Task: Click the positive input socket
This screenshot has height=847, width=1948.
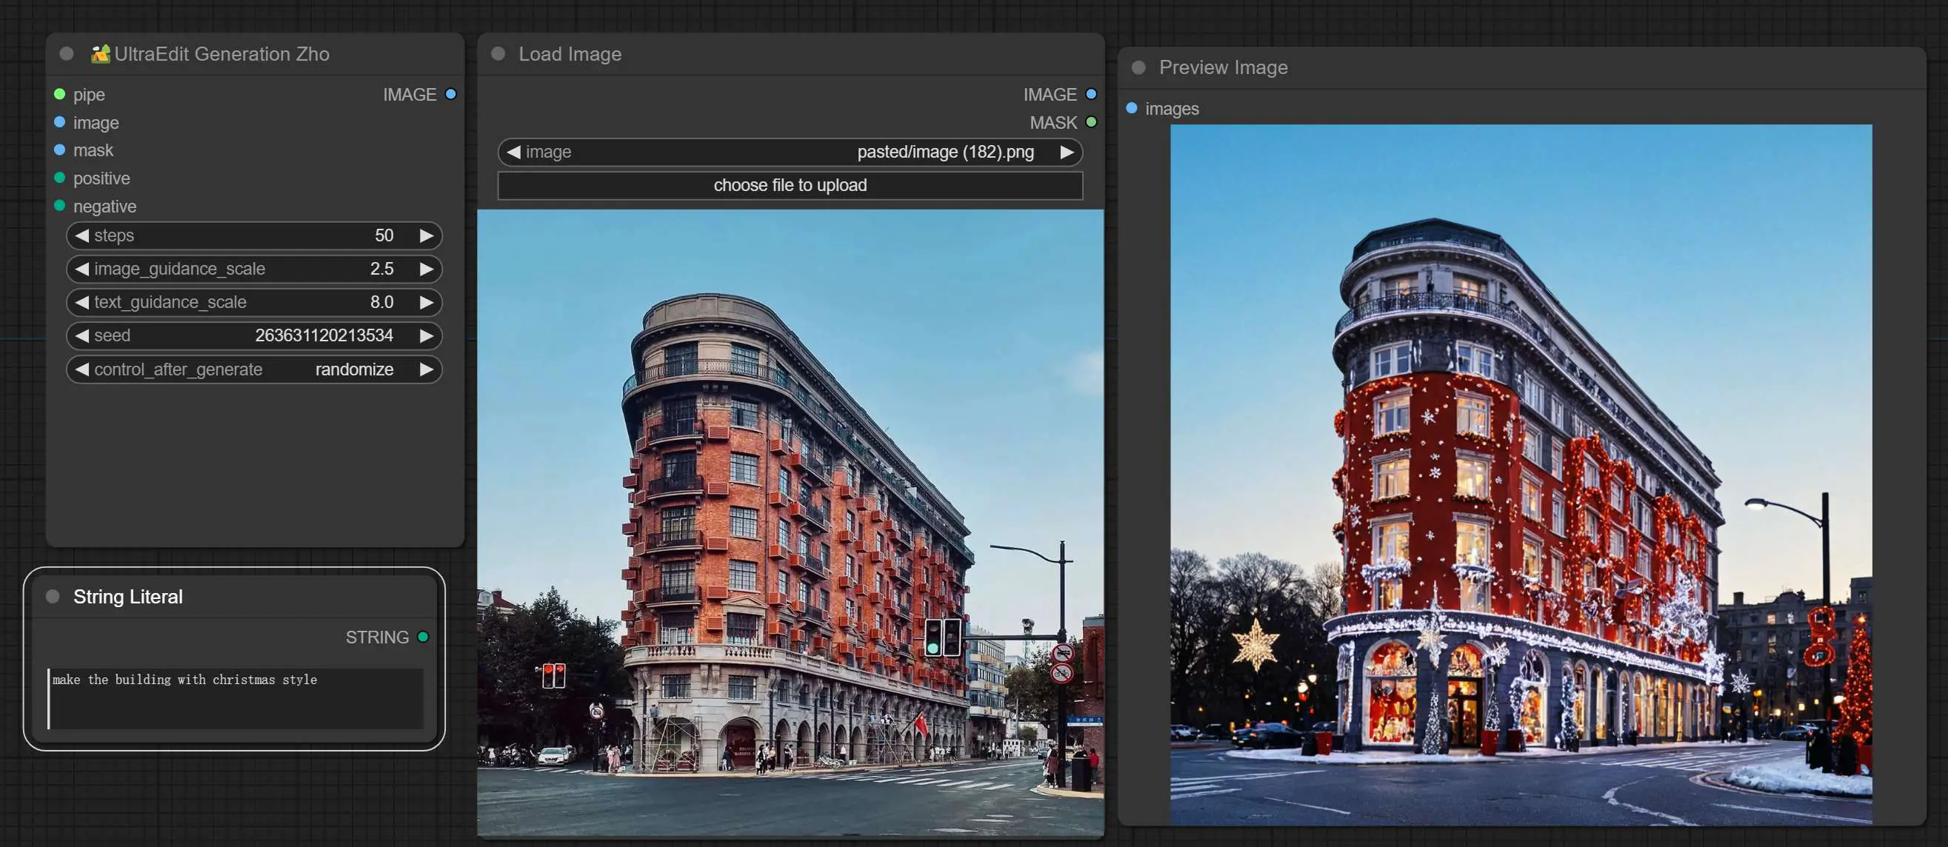Action: (x=60, y=178)
